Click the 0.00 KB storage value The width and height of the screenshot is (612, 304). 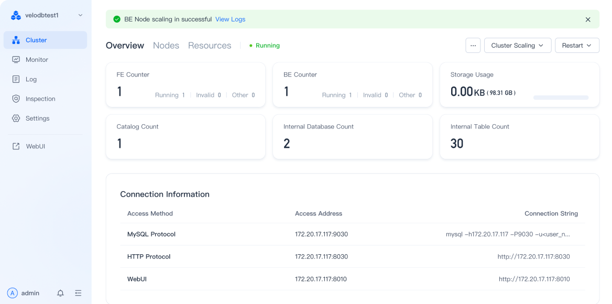pos(467,92)
